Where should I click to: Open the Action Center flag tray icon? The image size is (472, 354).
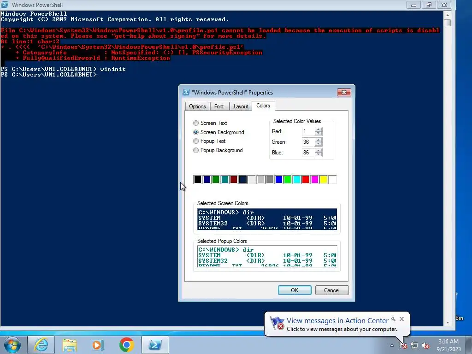[x=403, y=345]
